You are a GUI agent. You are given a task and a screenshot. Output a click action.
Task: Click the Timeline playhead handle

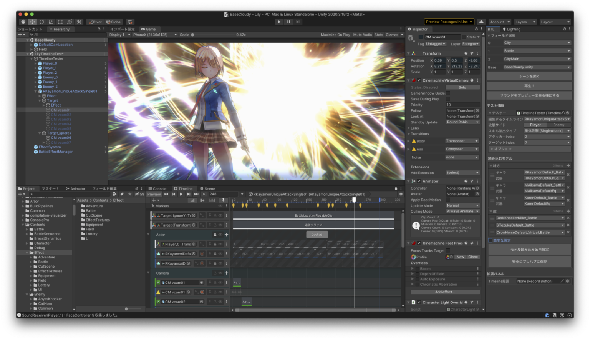(x=354, y=200)
